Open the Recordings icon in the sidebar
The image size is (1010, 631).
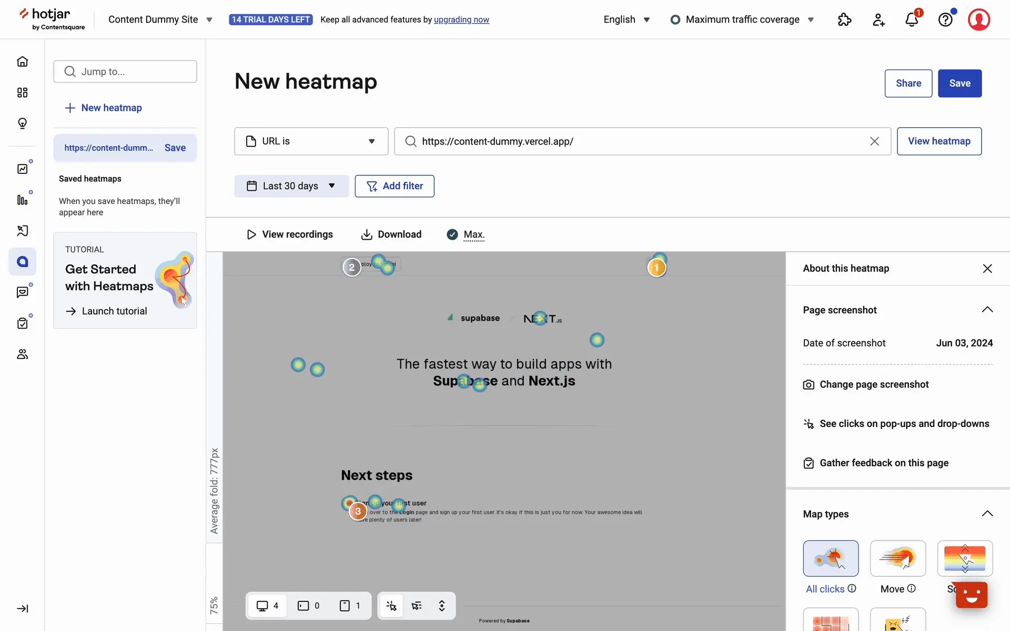22,230
